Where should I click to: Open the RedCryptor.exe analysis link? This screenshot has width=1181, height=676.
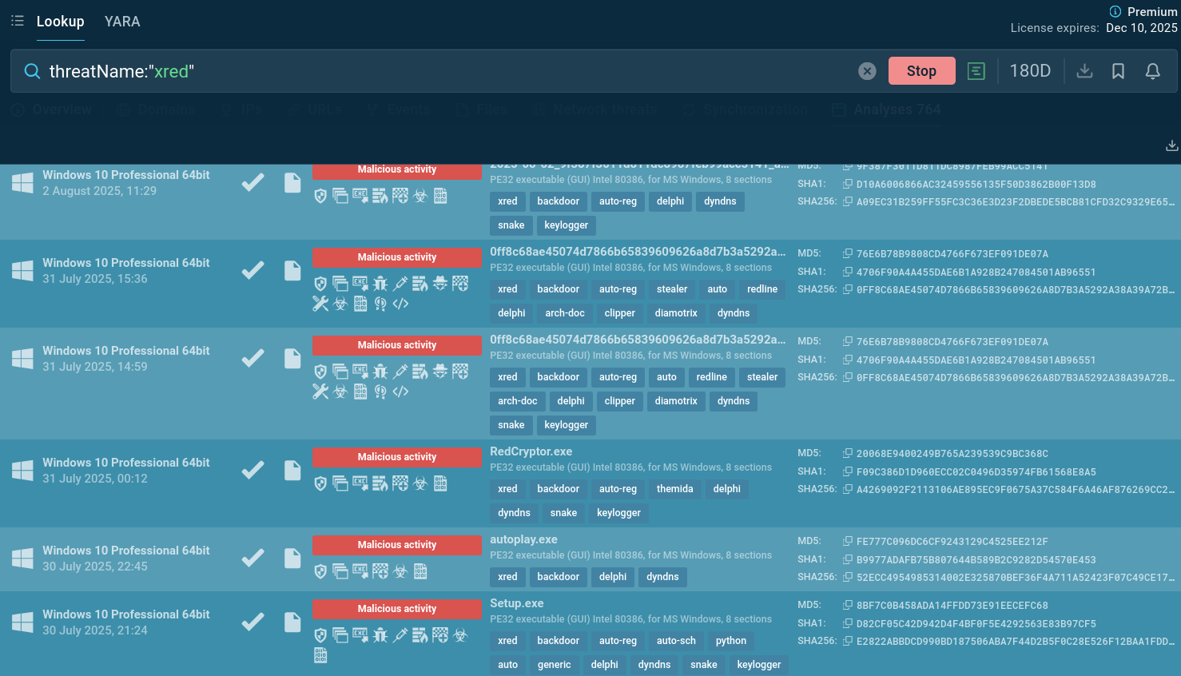531,451
